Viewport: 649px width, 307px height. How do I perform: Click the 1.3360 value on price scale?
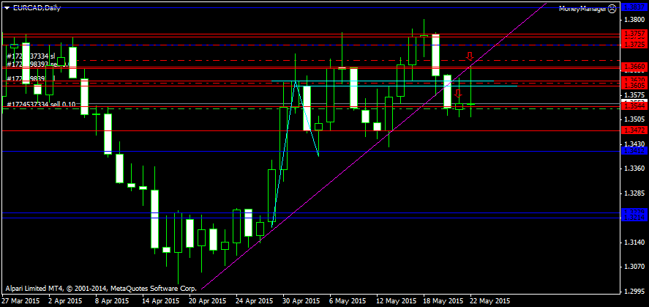(634, 169)
